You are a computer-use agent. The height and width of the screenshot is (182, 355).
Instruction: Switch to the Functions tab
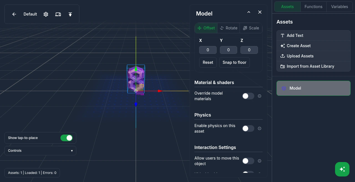[x=313, y=7]
